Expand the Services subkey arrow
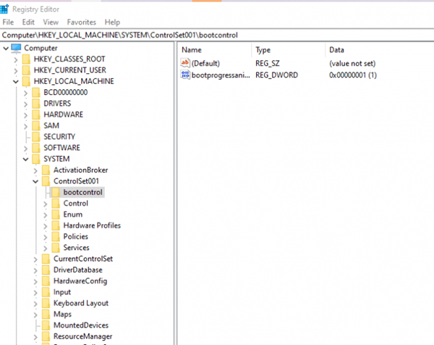The image size is (434, 345). tap(46, 248)
